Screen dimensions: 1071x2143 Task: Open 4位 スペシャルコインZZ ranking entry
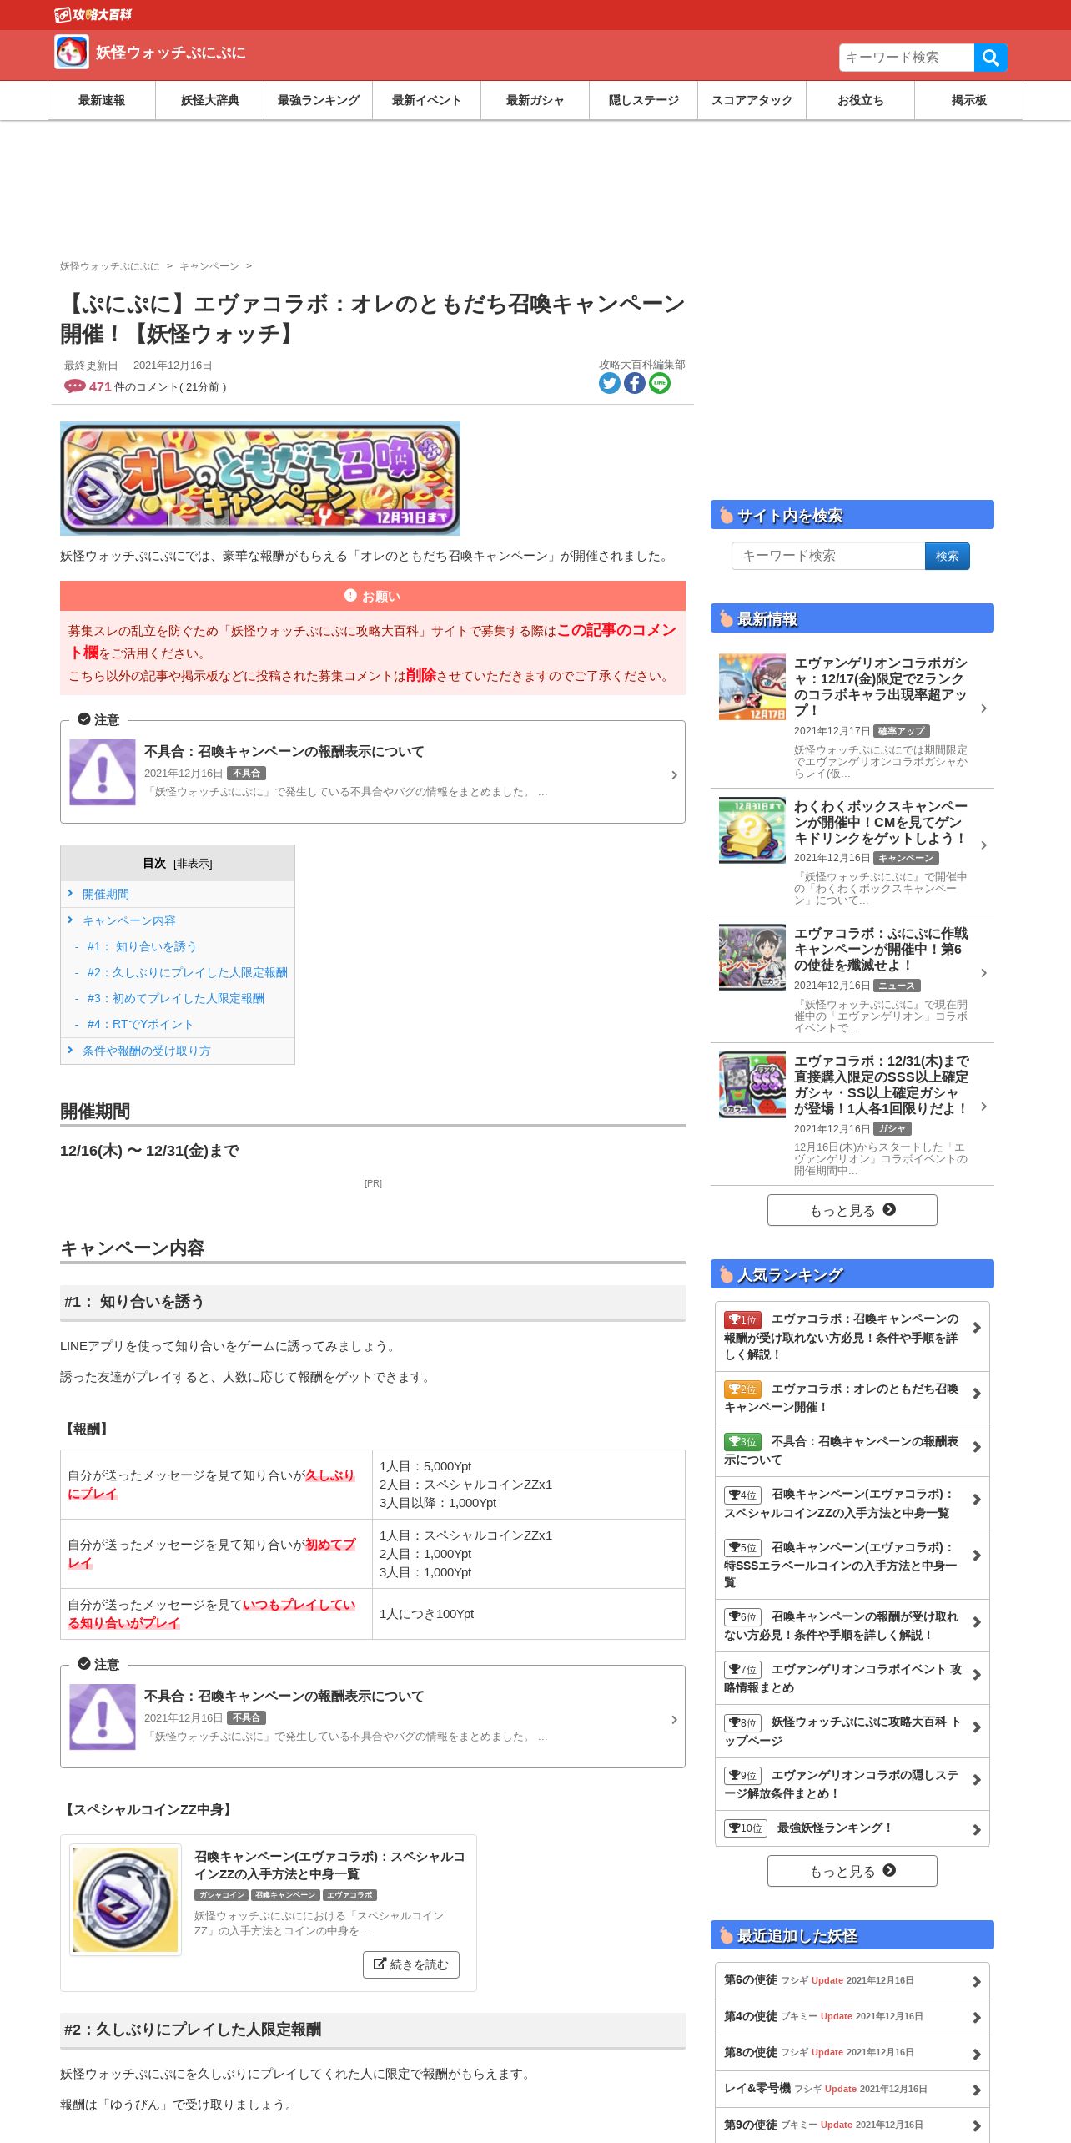click(x=852, y=1503)
